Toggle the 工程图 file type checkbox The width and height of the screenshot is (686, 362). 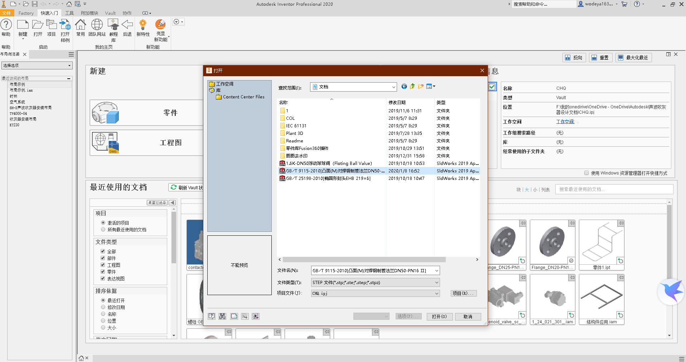(x=103, y=265)
